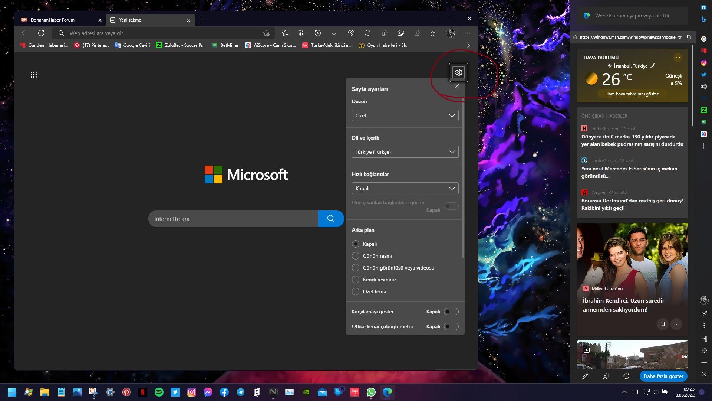712x401 pixels.
Task: Click the blue search magnifier button
Action: point(331,219)
